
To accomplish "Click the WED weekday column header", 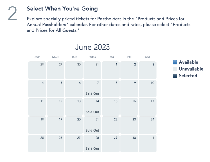I will [x=93, y=57].
